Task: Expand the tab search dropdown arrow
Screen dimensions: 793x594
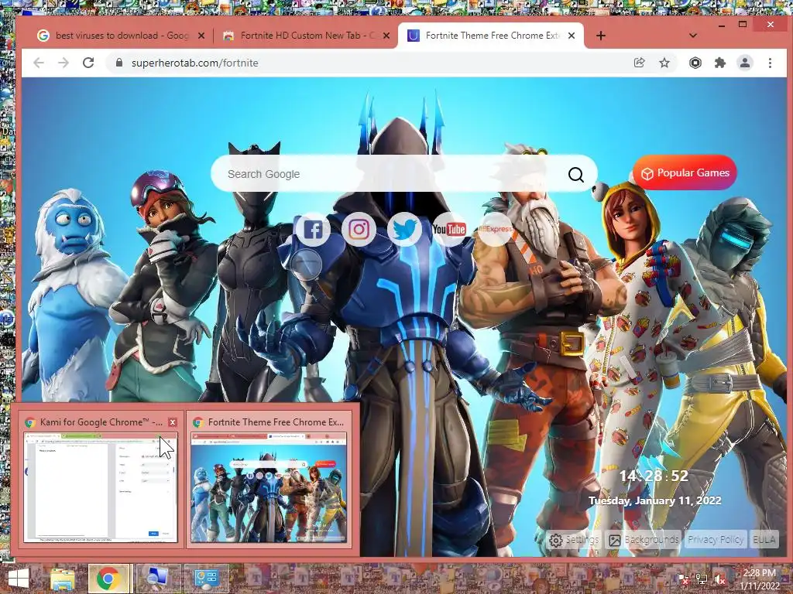Action: point(693,36)
